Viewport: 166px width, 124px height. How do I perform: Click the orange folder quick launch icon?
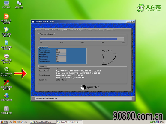[14, 122]
